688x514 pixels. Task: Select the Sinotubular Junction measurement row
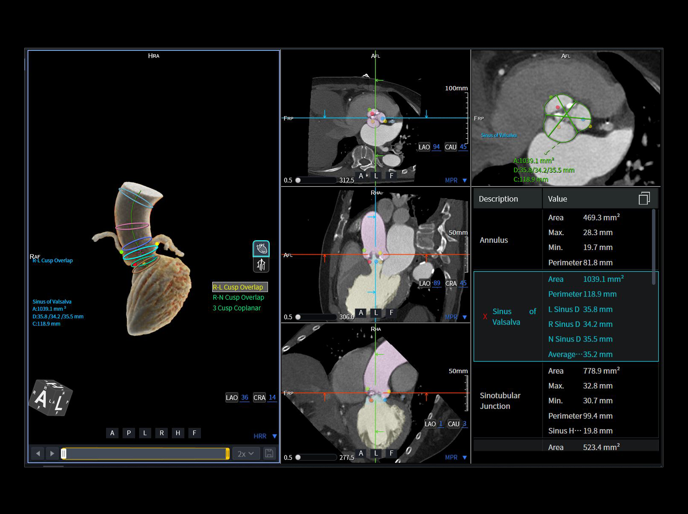500,401
